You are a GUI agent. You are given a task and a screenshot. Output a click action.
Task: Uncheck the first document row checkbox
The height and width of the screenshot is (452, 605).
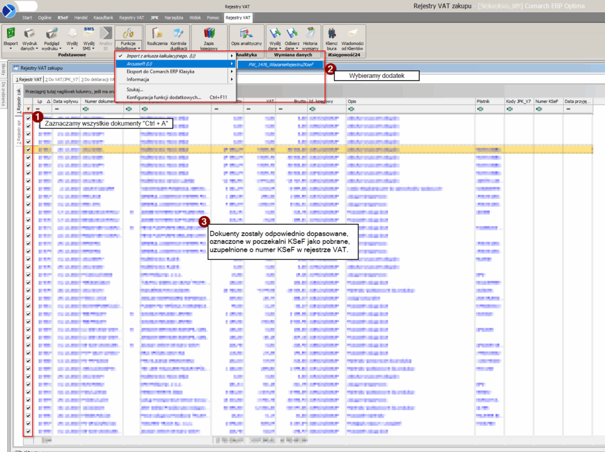(28, 119)
